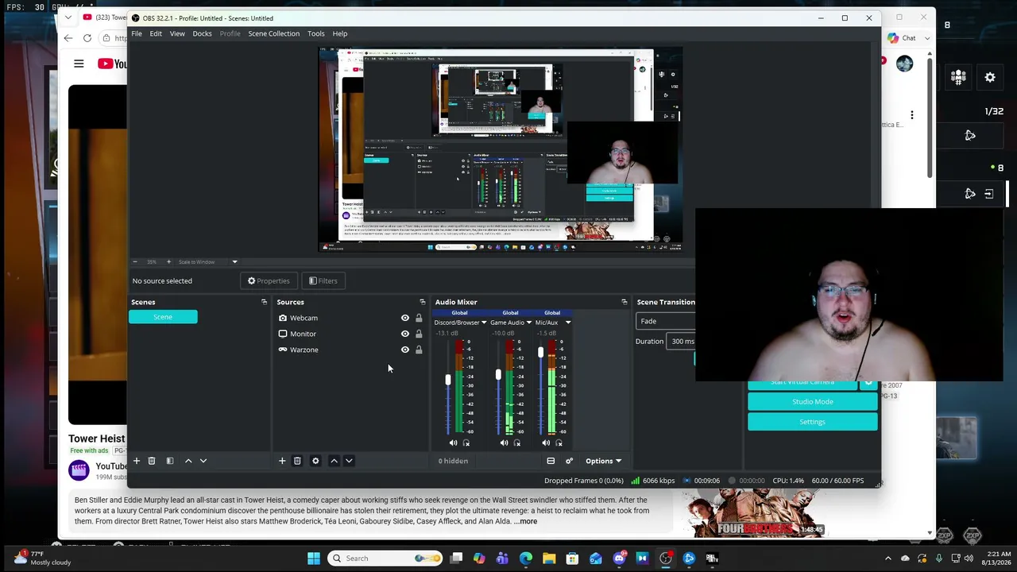Open the game settings gear icon behind OBS
This screenshot has height=572, width=1017.
(x=990, y=77)
